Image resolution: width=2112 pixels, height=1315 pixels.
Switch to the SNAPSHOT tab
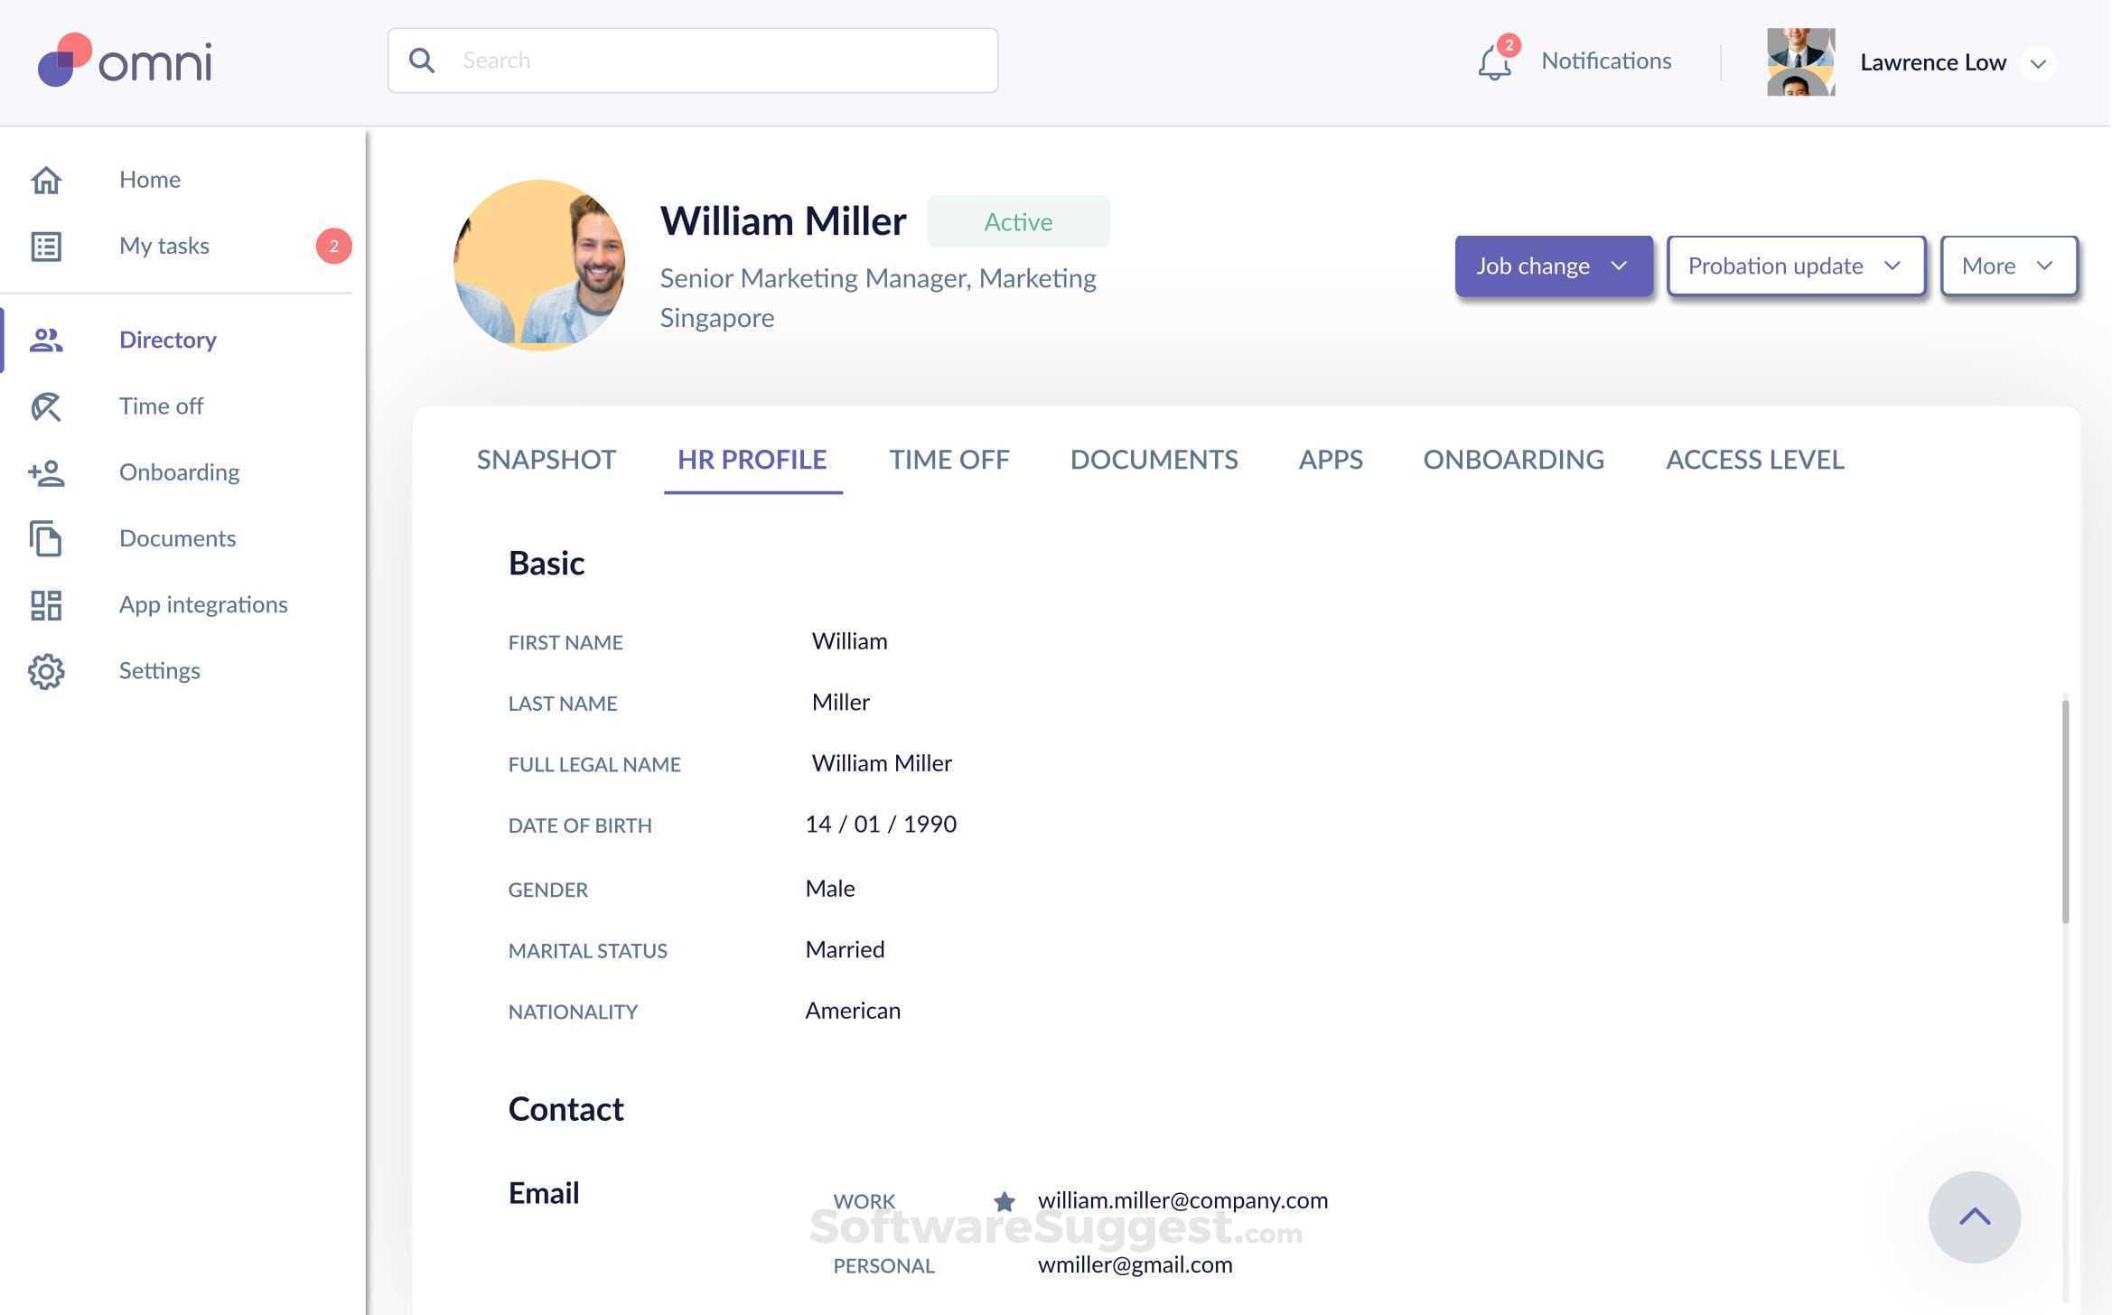click(546, 460)
